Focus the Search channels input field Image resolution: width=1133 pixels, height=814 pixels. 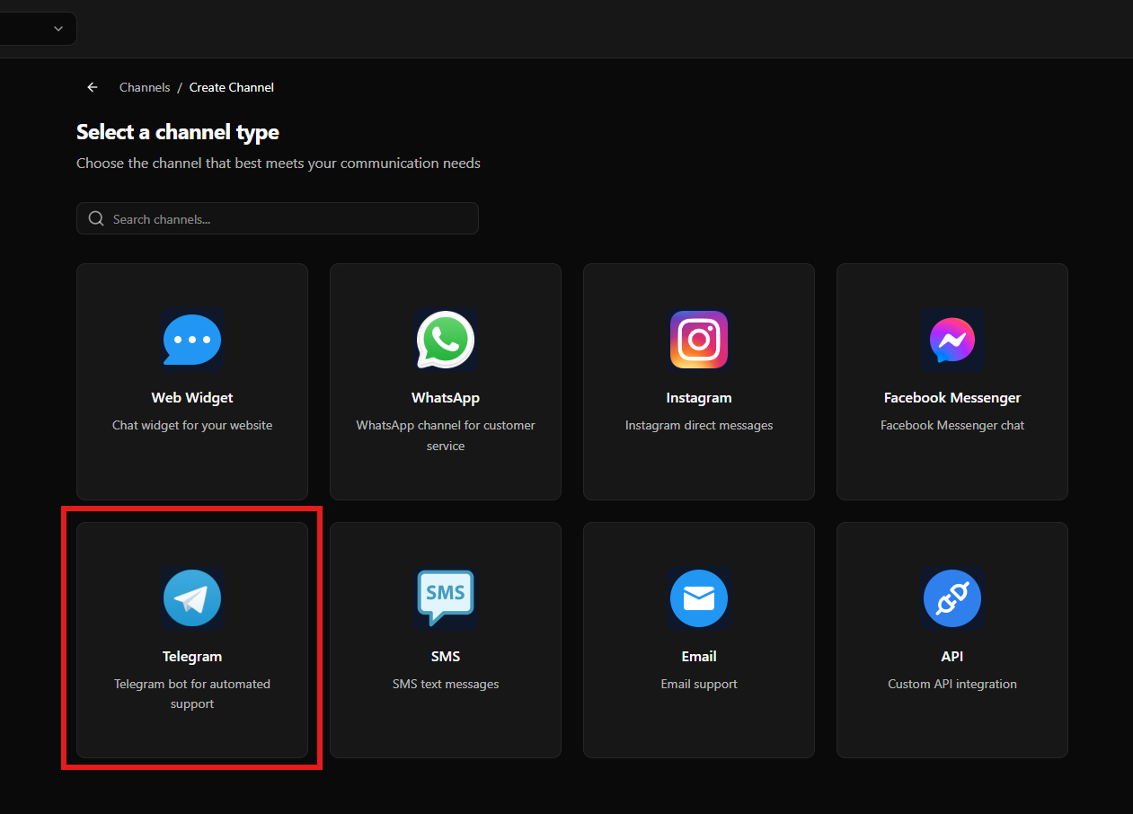point(278,218)
